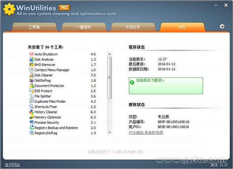Click the 版本 12.27 footer label
The width and height of the screenshot is (233, 169).
[x=219, y=165]
